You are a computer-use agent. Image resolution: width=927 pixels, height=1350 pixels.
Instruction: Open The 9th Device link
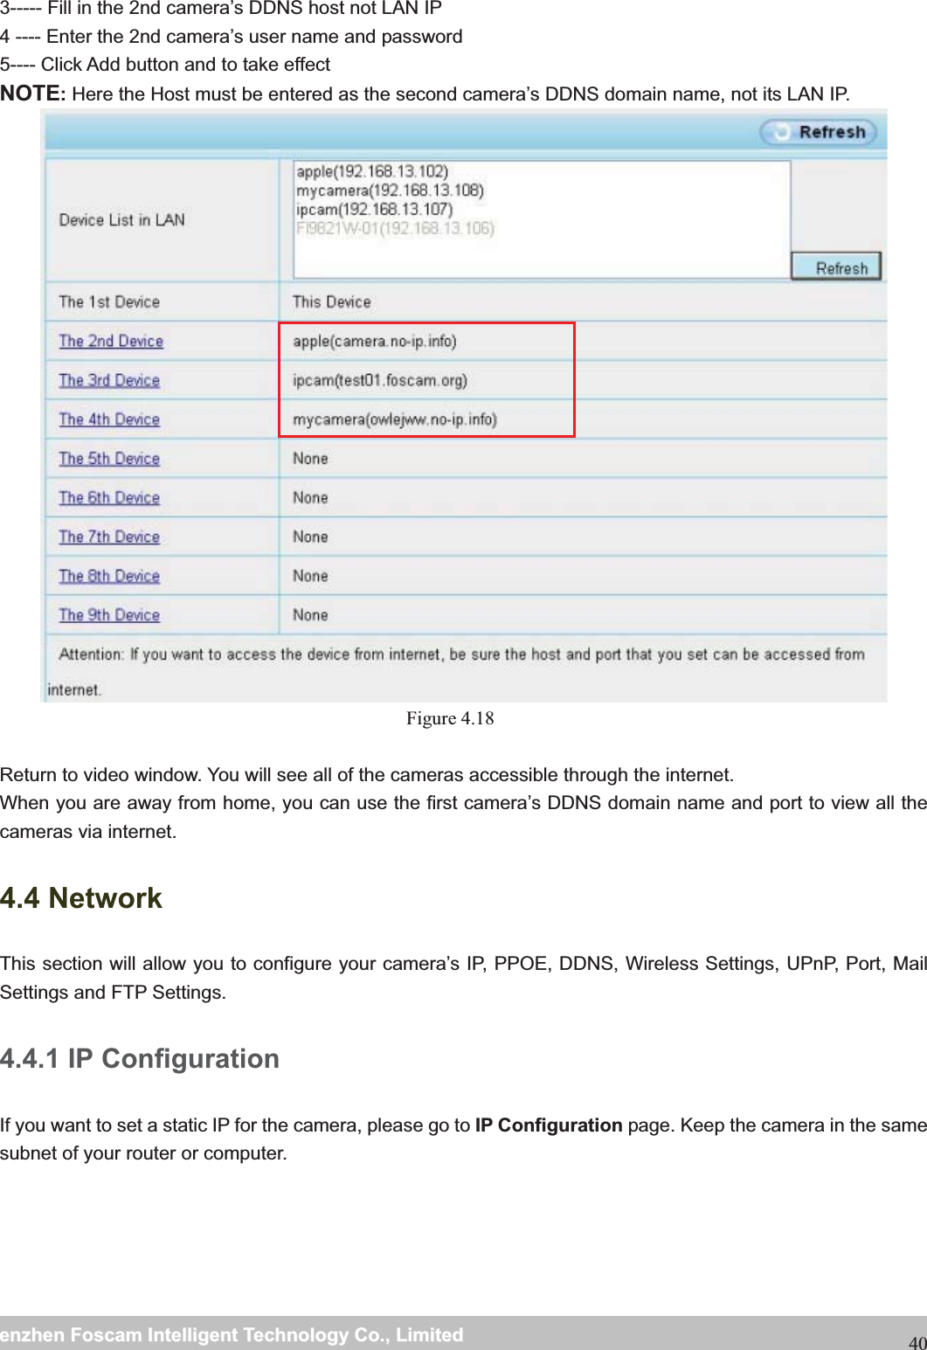(109, 615)
